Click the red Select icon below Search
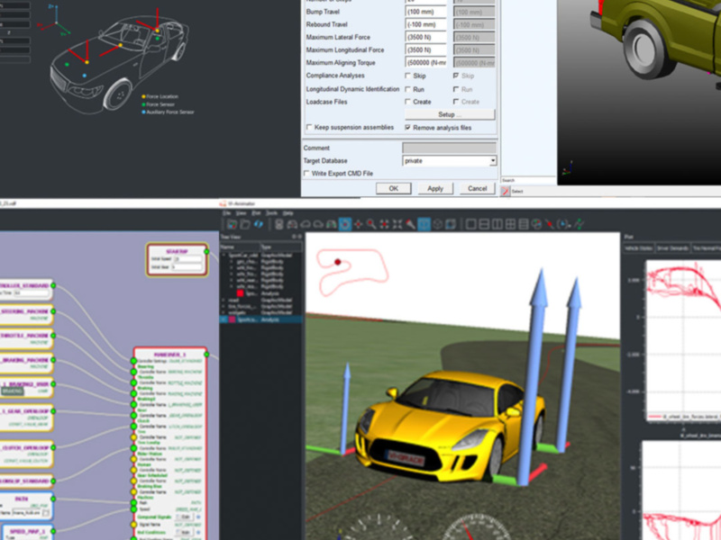Viewport: 721px width, 540px height. click(x=506, y=191)
